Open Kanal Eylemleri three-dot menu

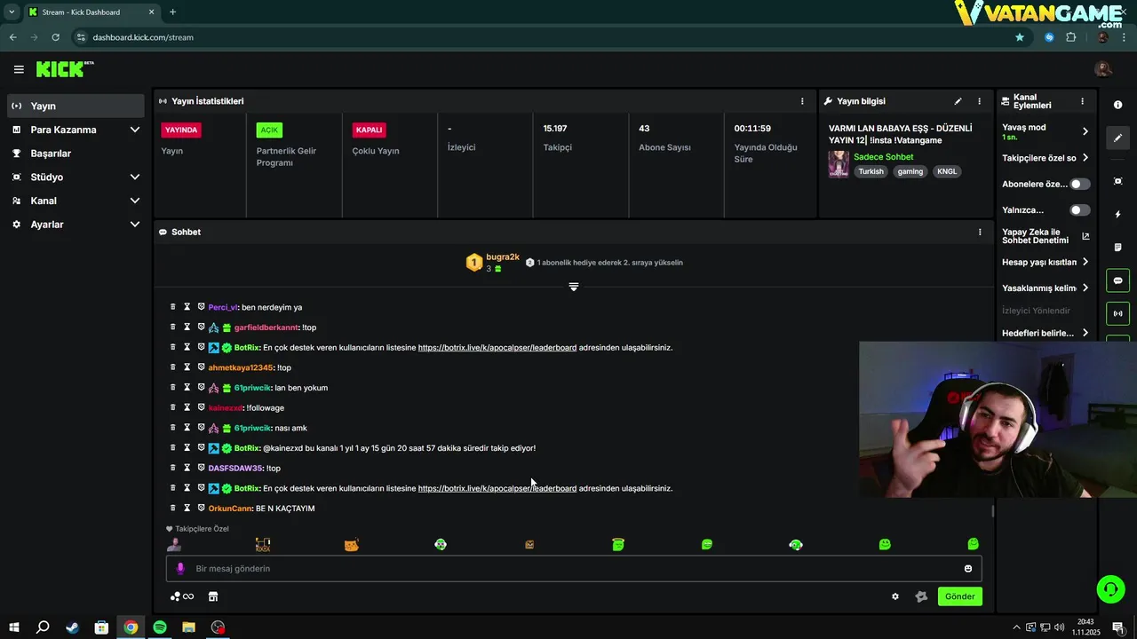click(x=1082, y=101)
